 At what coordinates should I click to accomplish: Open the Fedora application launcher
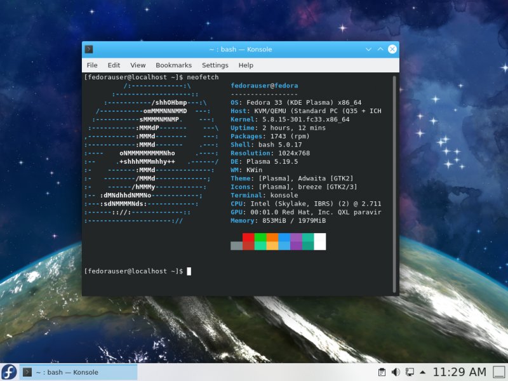tap(9, 372)
